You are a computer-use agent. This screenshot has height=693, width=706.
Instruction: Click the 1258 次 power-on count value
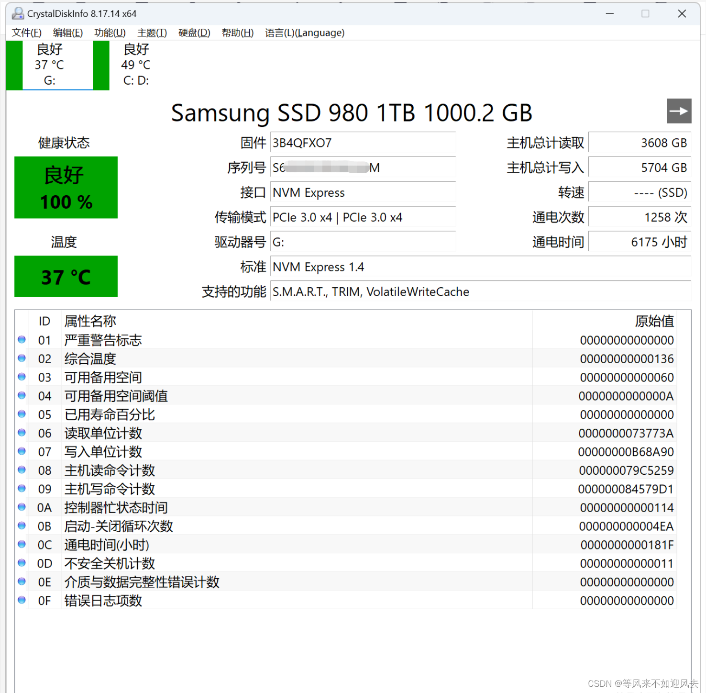(x=640, y=217)
